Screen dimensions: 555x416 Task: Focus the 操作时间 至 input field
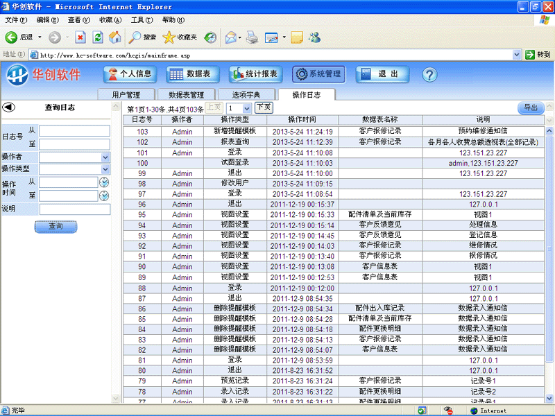(x=68, y=196)
